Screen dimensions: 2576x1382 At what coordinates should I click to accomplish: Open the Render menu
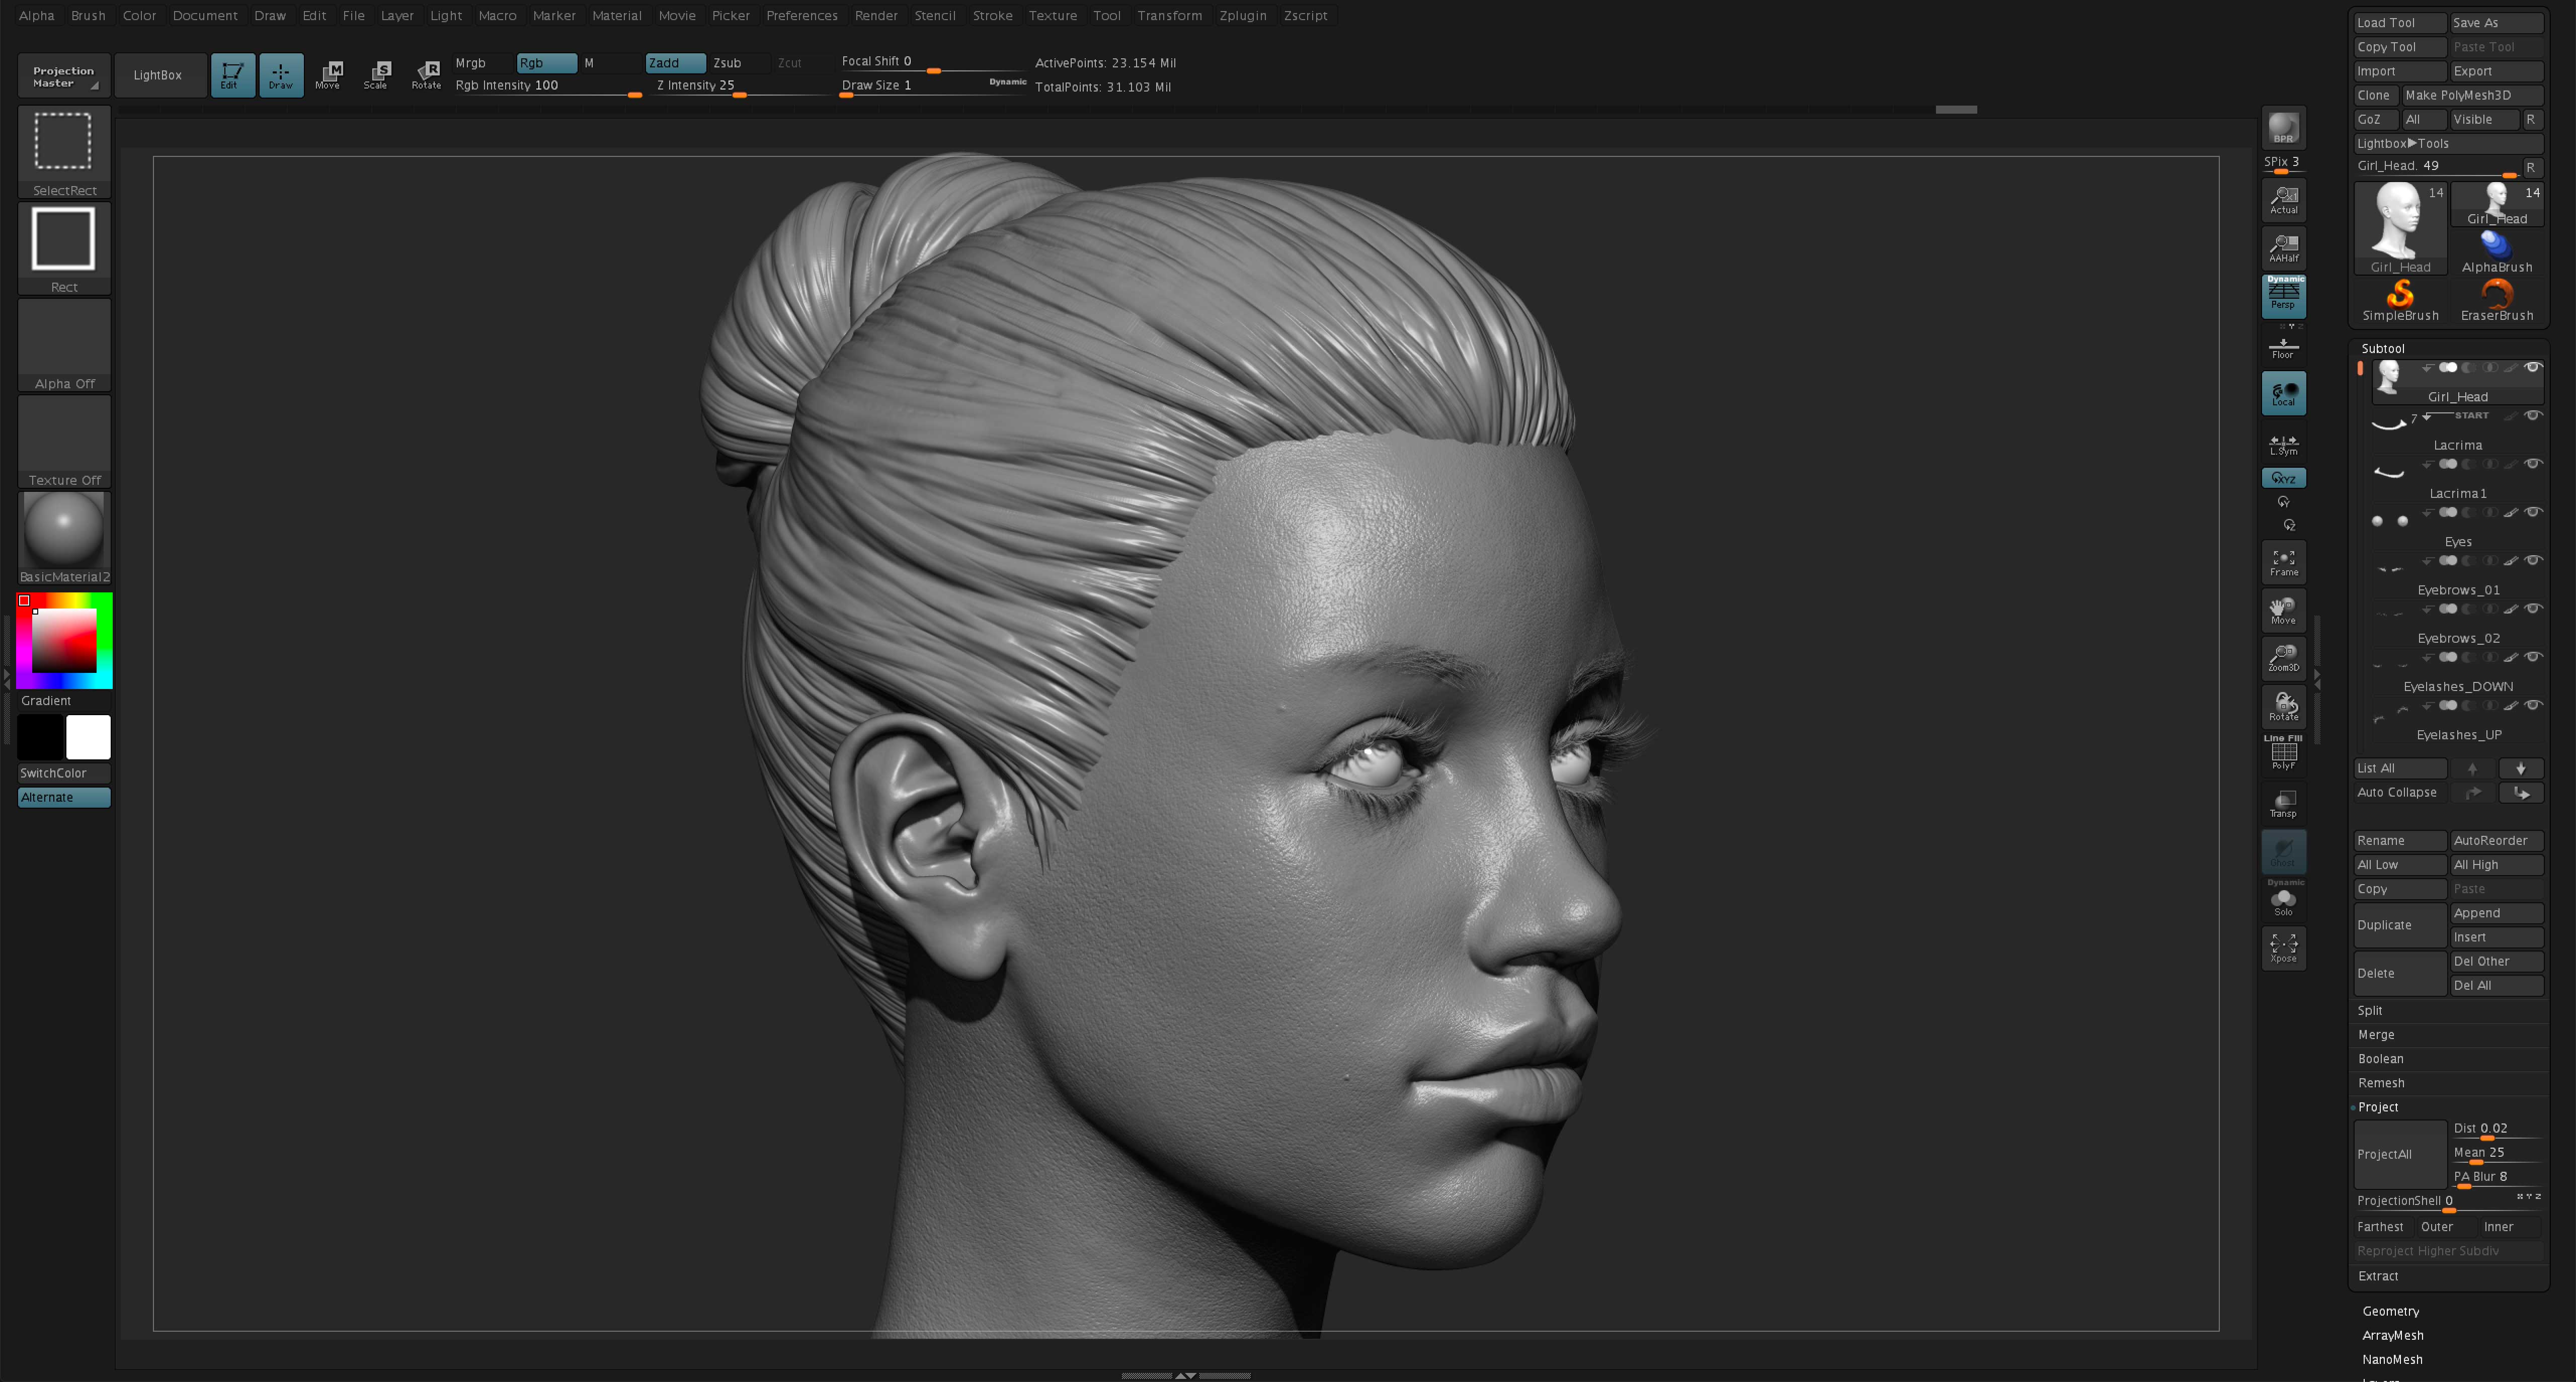[x=876, y=15]
